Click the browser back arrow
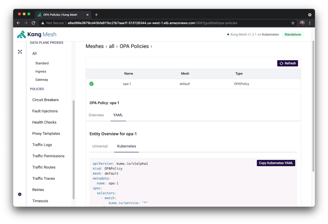This screenshot has height=224, width=328. [18, 23]
